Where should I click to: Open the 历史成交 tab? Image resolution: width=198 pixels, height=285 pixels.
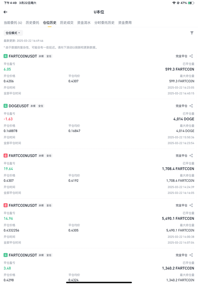[x=67, y=23]
